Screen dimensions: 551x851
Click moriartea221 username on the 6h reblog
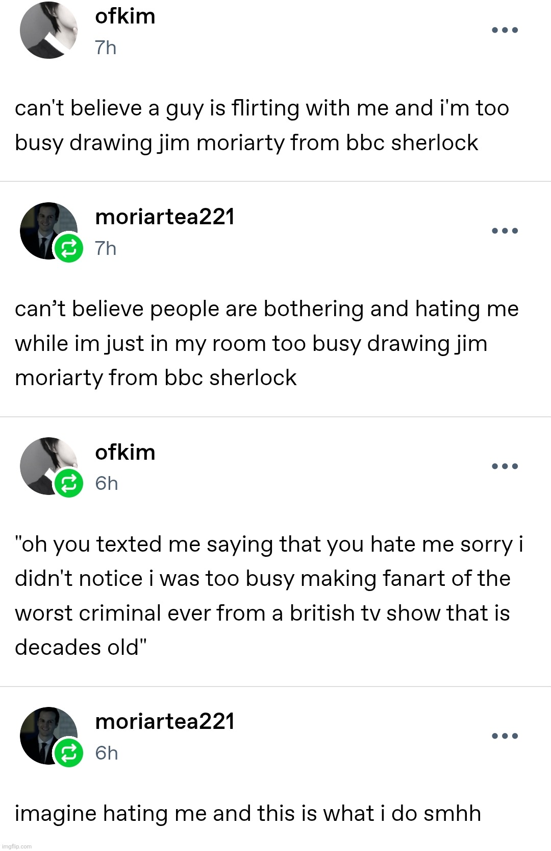coord(164,722)
